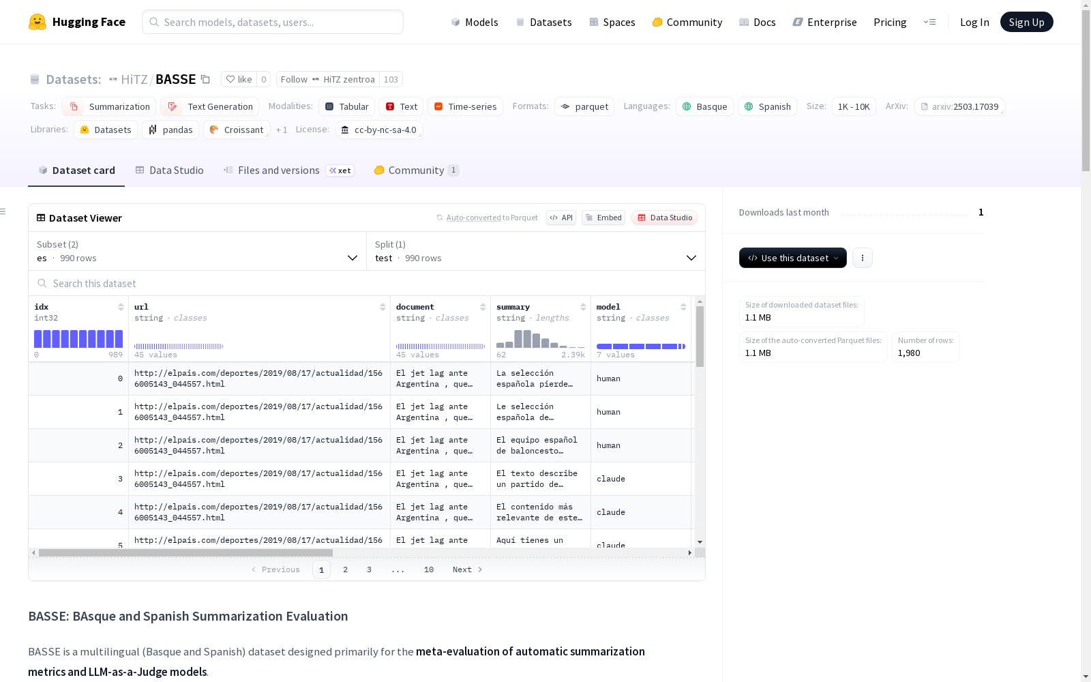Screen dimensions: 1091x682
Task: Click the heart like icon
Action: click(230, 79)
